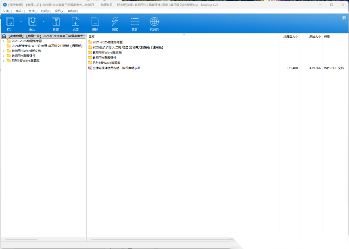Toggle the view mode icon at top right
This screenshot has width=349, height=249.
pyautogui.click(x=344, y=18)
